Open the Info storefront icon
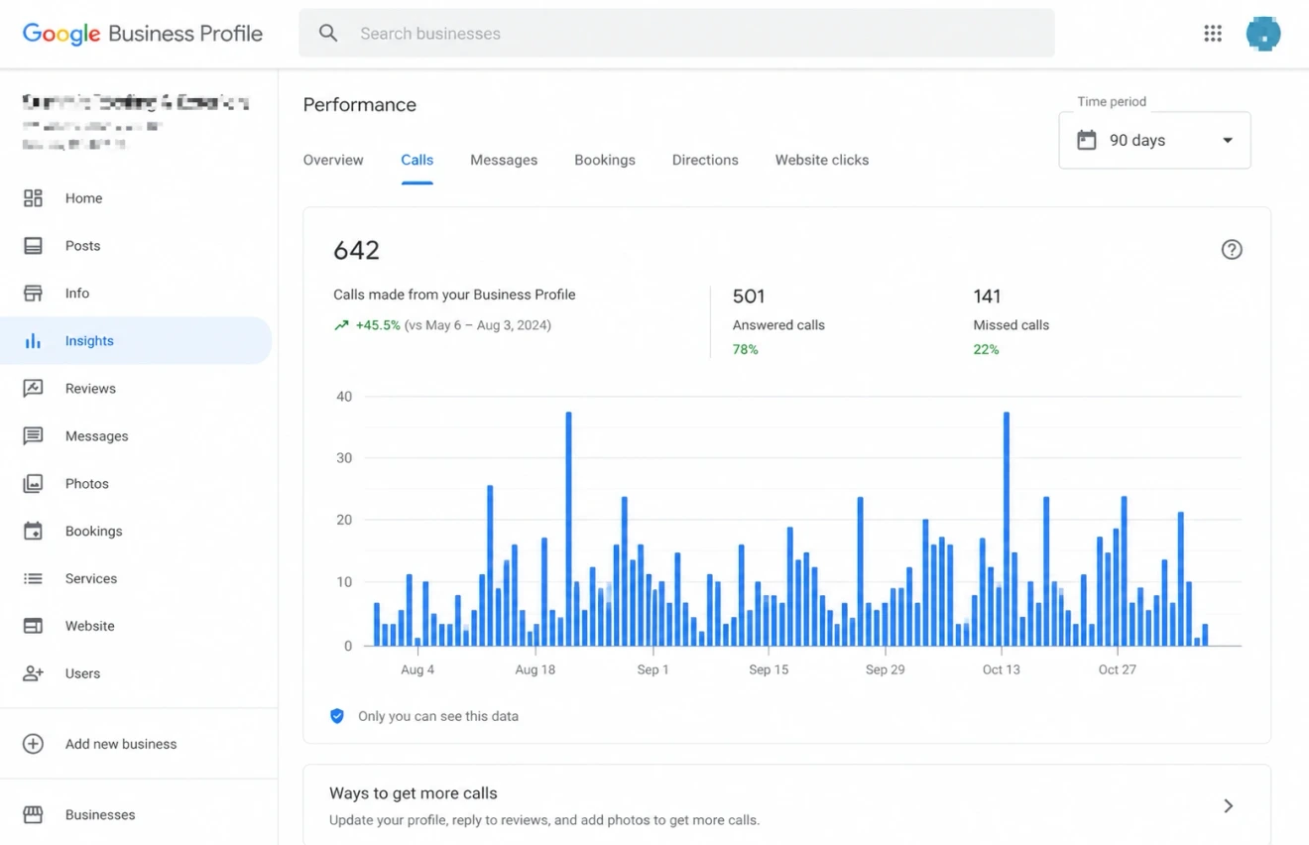 tap(33, 294)
